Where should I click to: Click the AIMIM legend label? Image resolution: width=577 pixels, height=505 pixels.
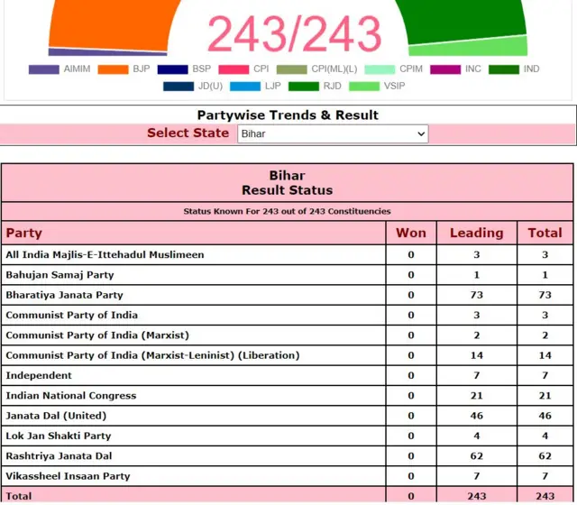tap(77, 69)
